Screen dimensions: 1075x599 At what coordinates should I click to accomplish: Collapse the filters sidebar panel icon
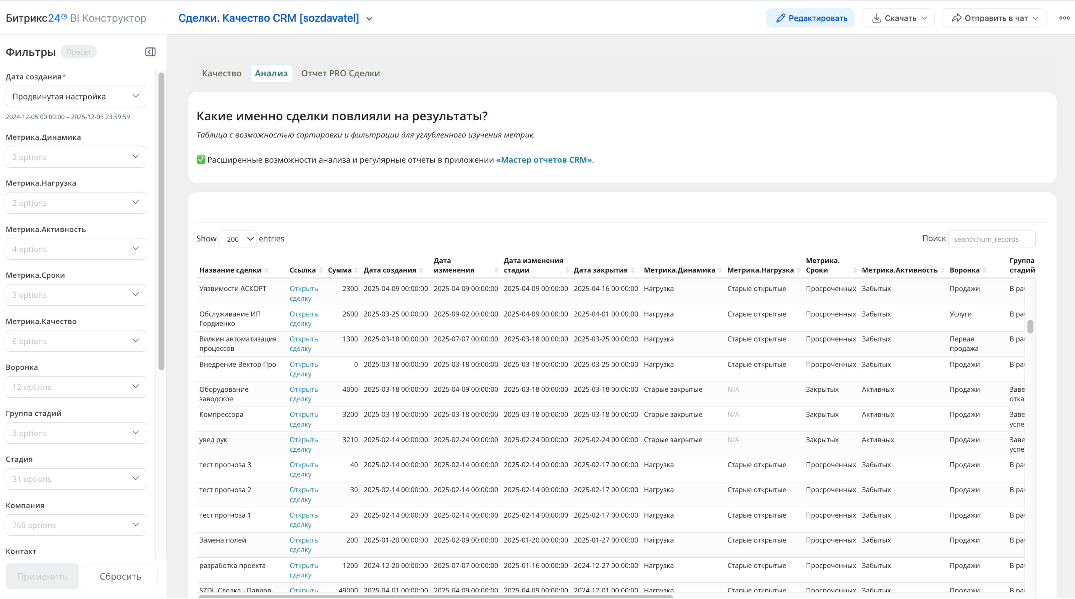(x=150, y=52)
